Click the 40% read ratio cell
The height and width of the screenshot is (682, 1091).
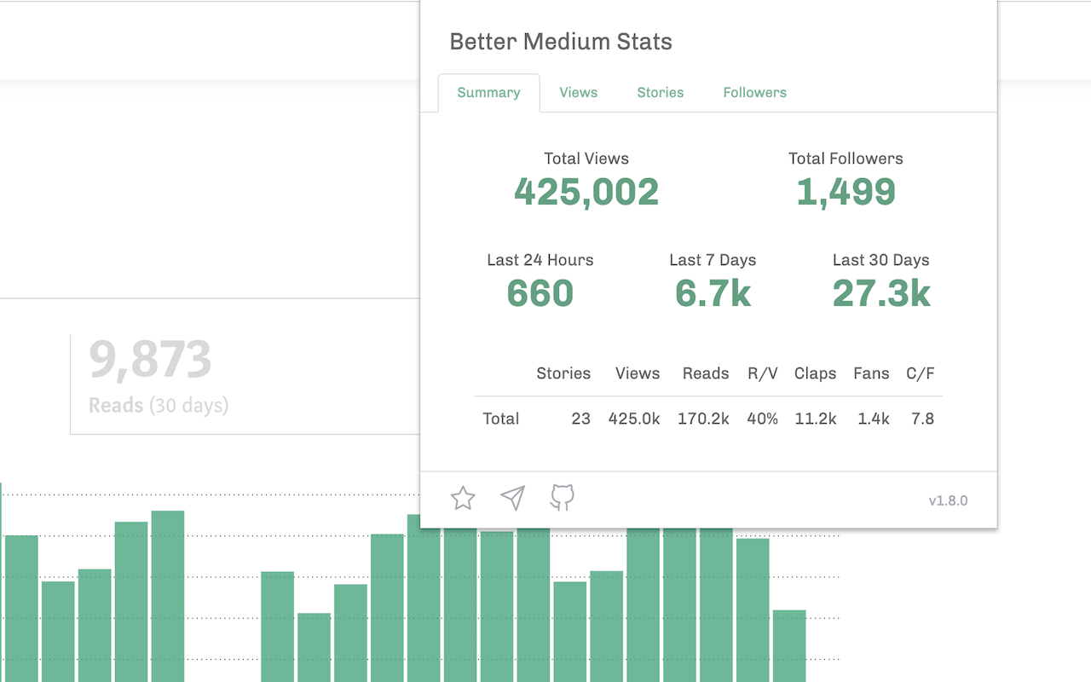coord(762,419)
